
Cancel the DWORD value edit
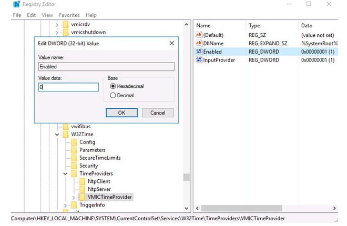(x=158, y=113)
